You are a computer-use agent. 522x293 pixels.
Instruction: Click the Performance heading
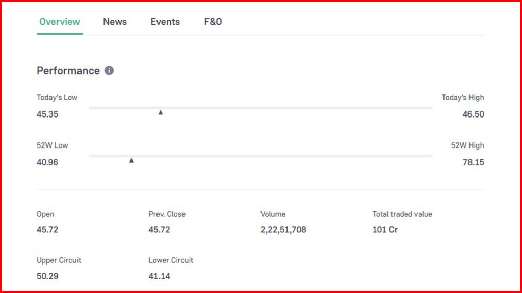pyautogui.click(x=68, y=71)
